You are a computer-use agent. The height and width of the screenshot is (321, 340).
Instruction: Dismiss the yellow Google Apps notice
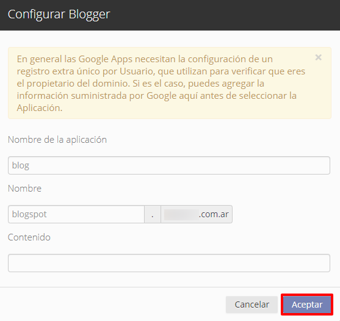(x=318, y=57)
